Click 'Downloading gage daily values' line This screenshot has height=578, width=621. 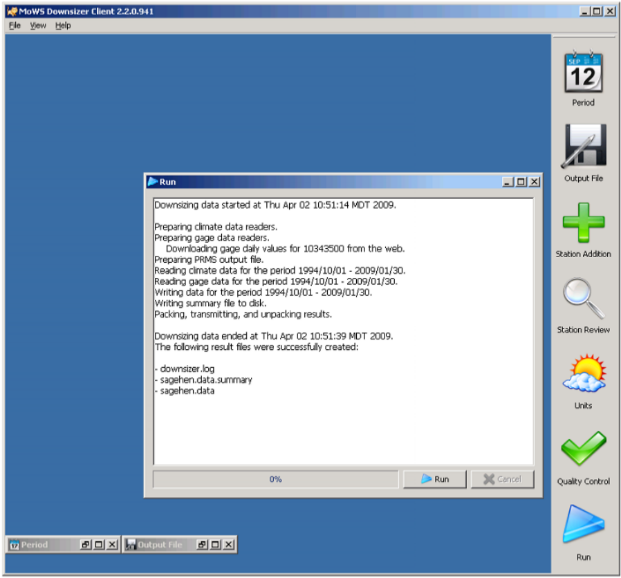(x=285, y=249)
